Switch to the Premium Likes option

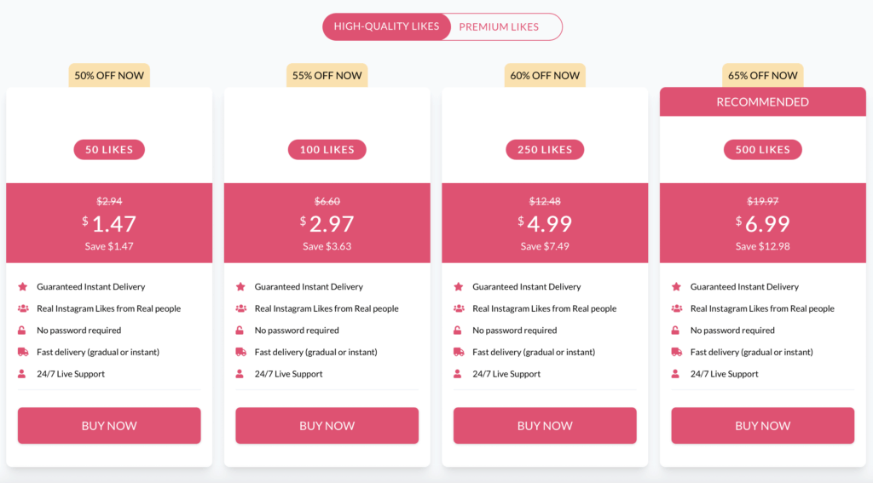click(x=499, y=26)
